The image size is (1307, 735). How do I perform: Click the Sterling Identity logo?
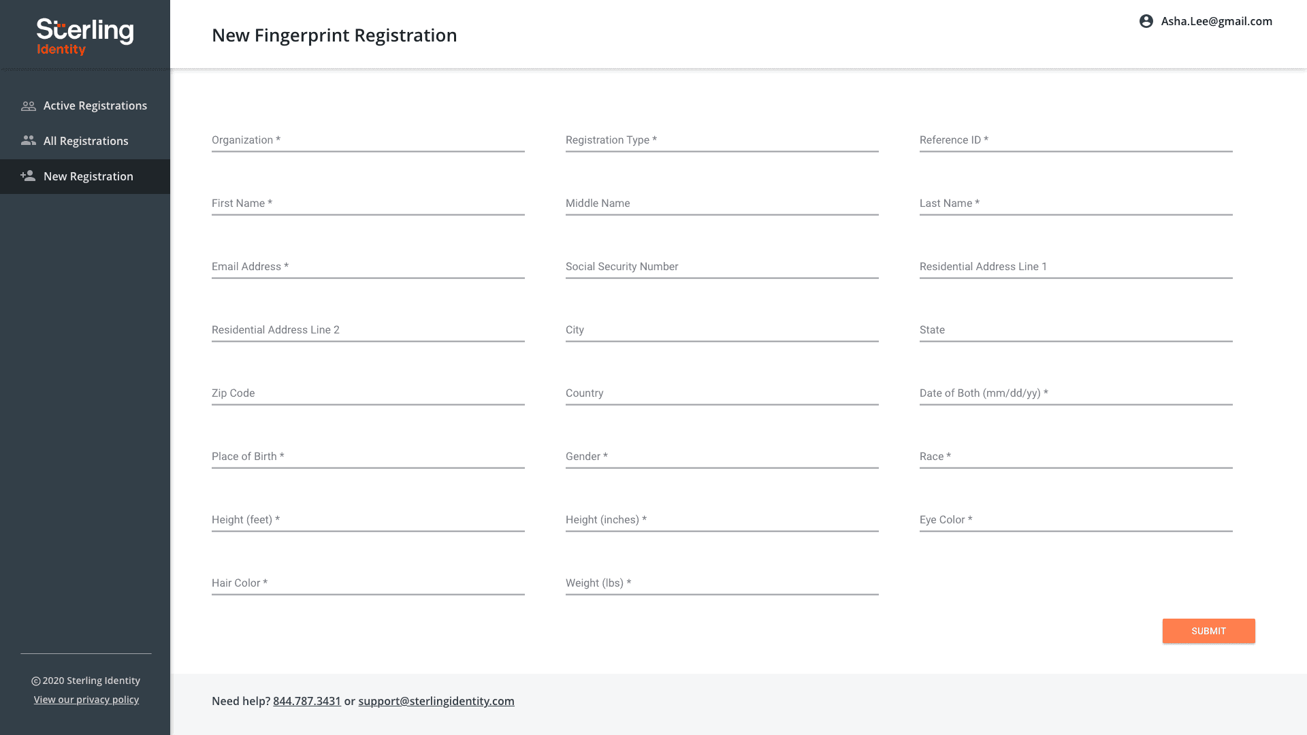coord(85,37)
